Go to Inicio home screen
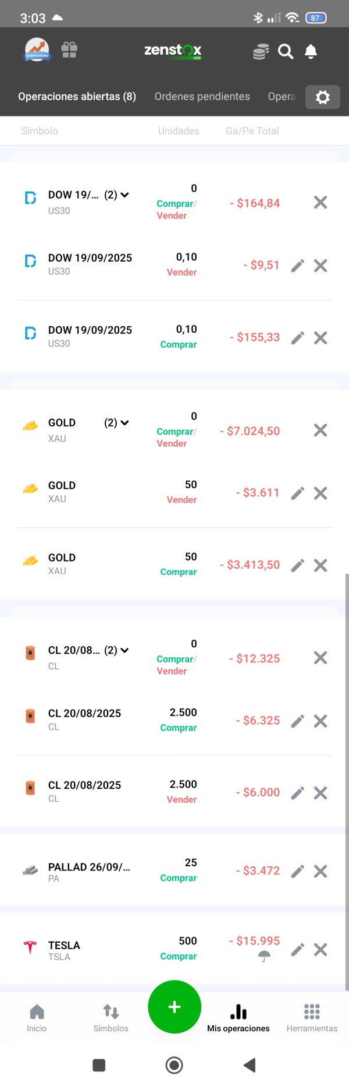This screenshot has width=349, height=1086. tap(37, 1018)
